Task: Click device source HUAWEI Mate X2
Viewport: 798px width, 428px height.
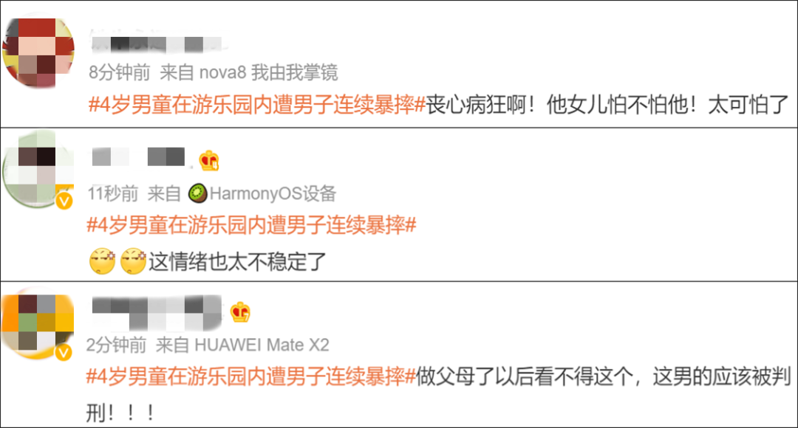Action: pyautogui.click(x=262, y=345)
